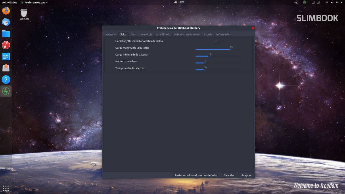
Task: Click the Carga máxima de la batería slider
Action: point(218,49)
